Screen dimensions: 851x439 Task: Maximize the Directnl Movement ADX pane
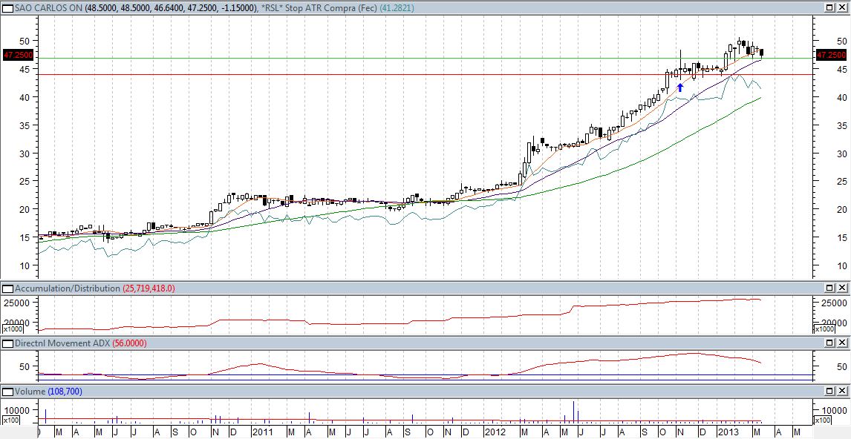pyautogui.click(x=830, y=343)
